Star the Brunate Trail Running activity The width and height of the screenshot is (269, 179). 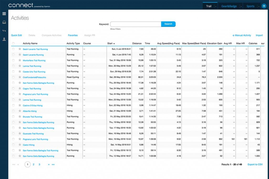click(x=20, y=117)
